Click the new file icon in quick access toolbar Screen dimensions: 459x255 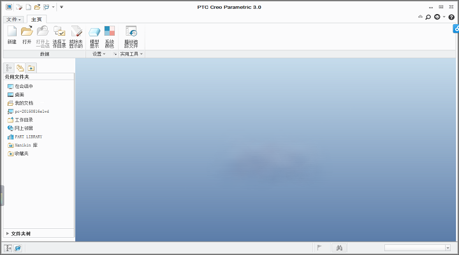tap(29, 7)
